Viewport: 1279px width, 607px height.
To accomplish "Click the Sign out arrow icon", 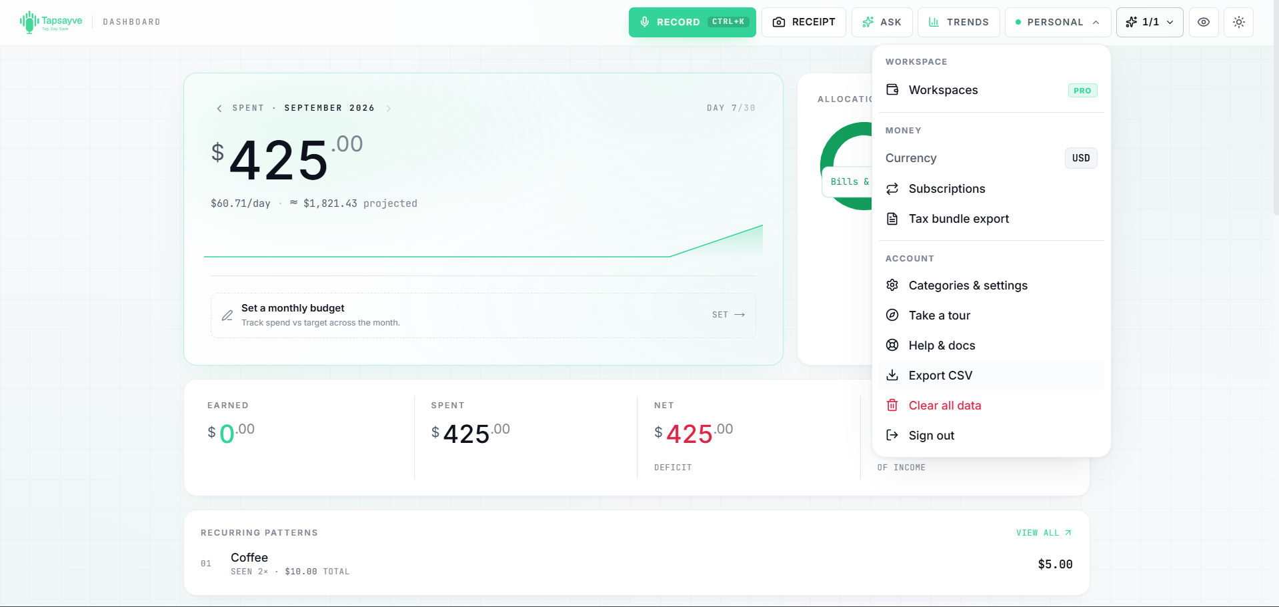I will (x=892, y=435).
